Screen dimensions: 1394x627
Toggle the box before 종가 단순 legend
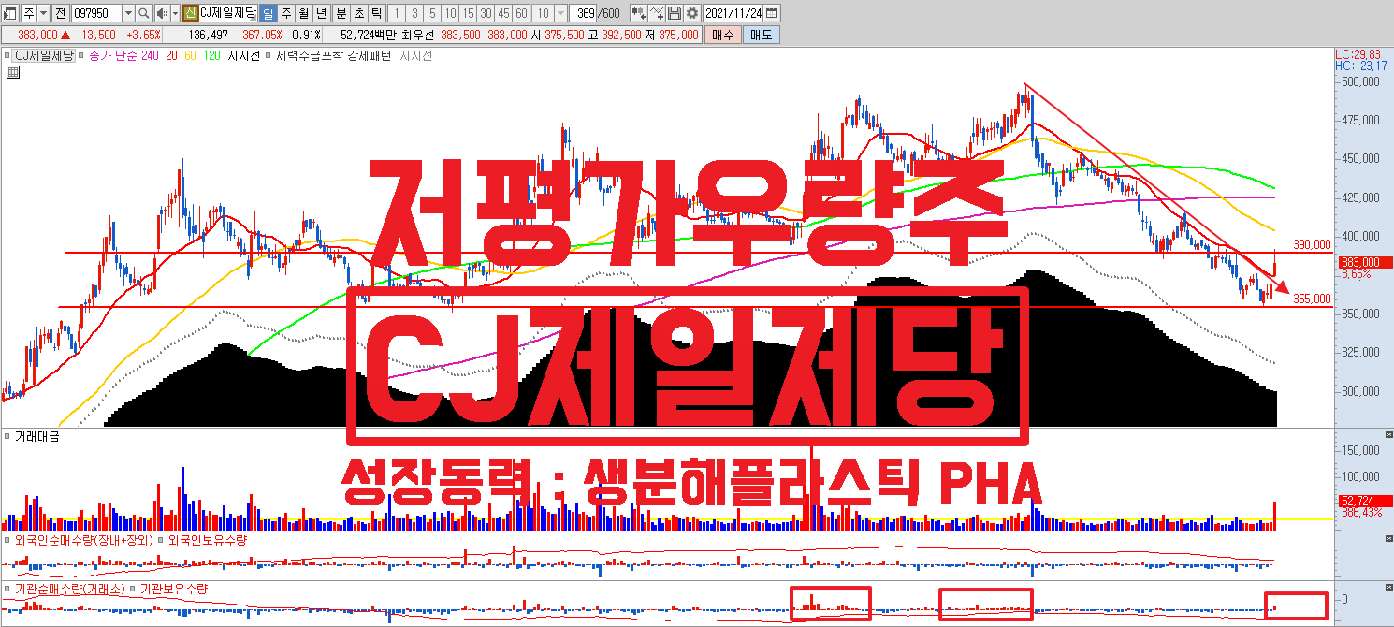(83, 55)
